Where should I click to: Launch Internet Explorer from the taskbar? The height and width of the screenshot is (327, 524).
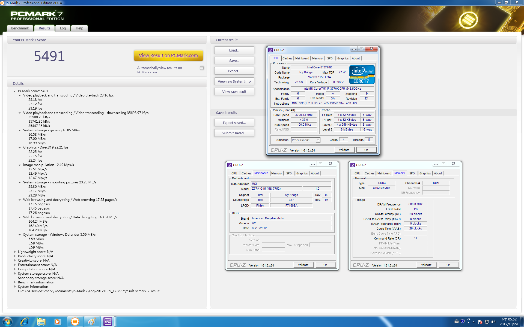pyautogui.click(x=24, y=322)
